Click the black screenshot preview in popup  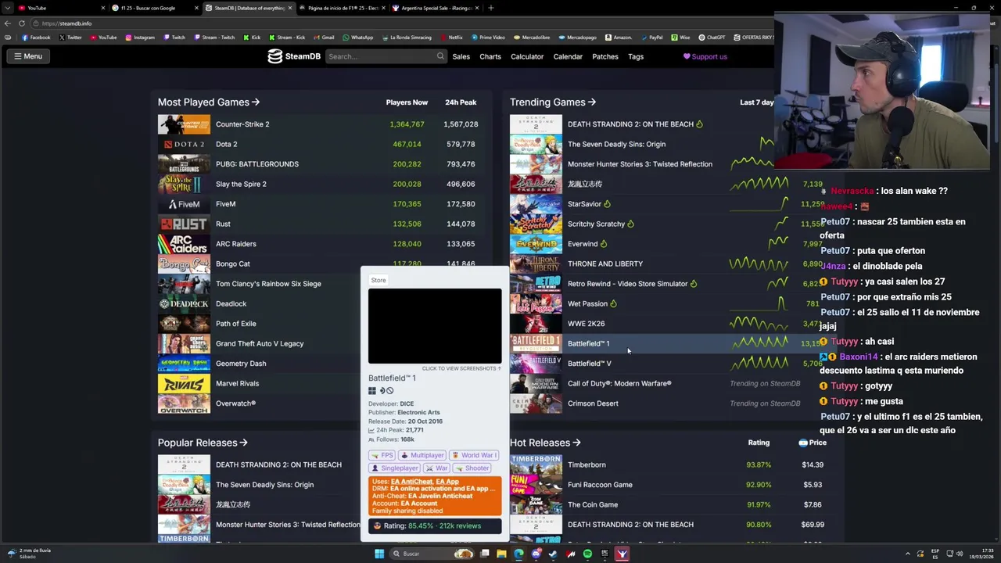[x=435, y=326]
